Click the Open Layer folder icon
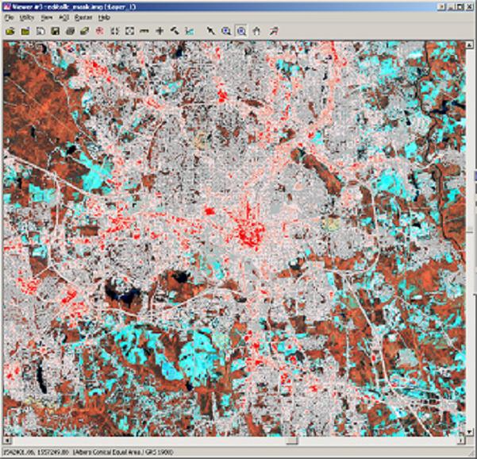Viewport: 477px width, 459px height. [x=10, y=31]
